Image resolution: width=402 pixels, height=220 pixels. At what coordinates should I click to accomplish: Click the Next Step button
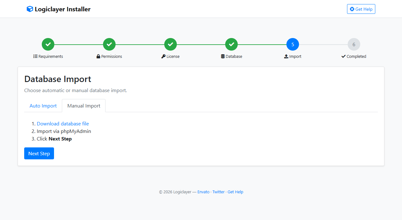tap(39, 153)
